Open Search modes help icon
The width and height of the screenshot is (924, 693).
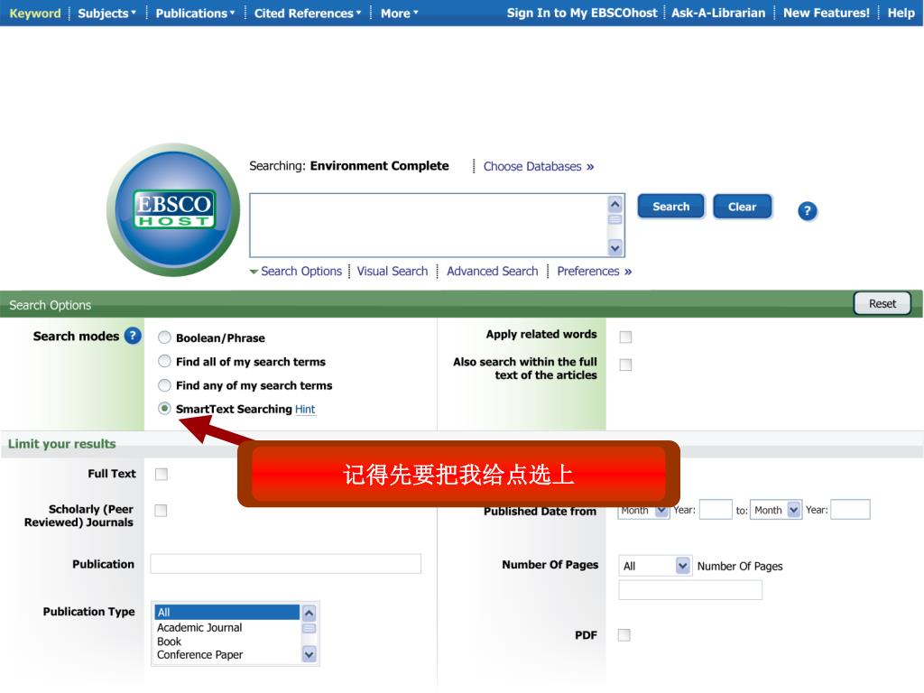tap(134, 336)
